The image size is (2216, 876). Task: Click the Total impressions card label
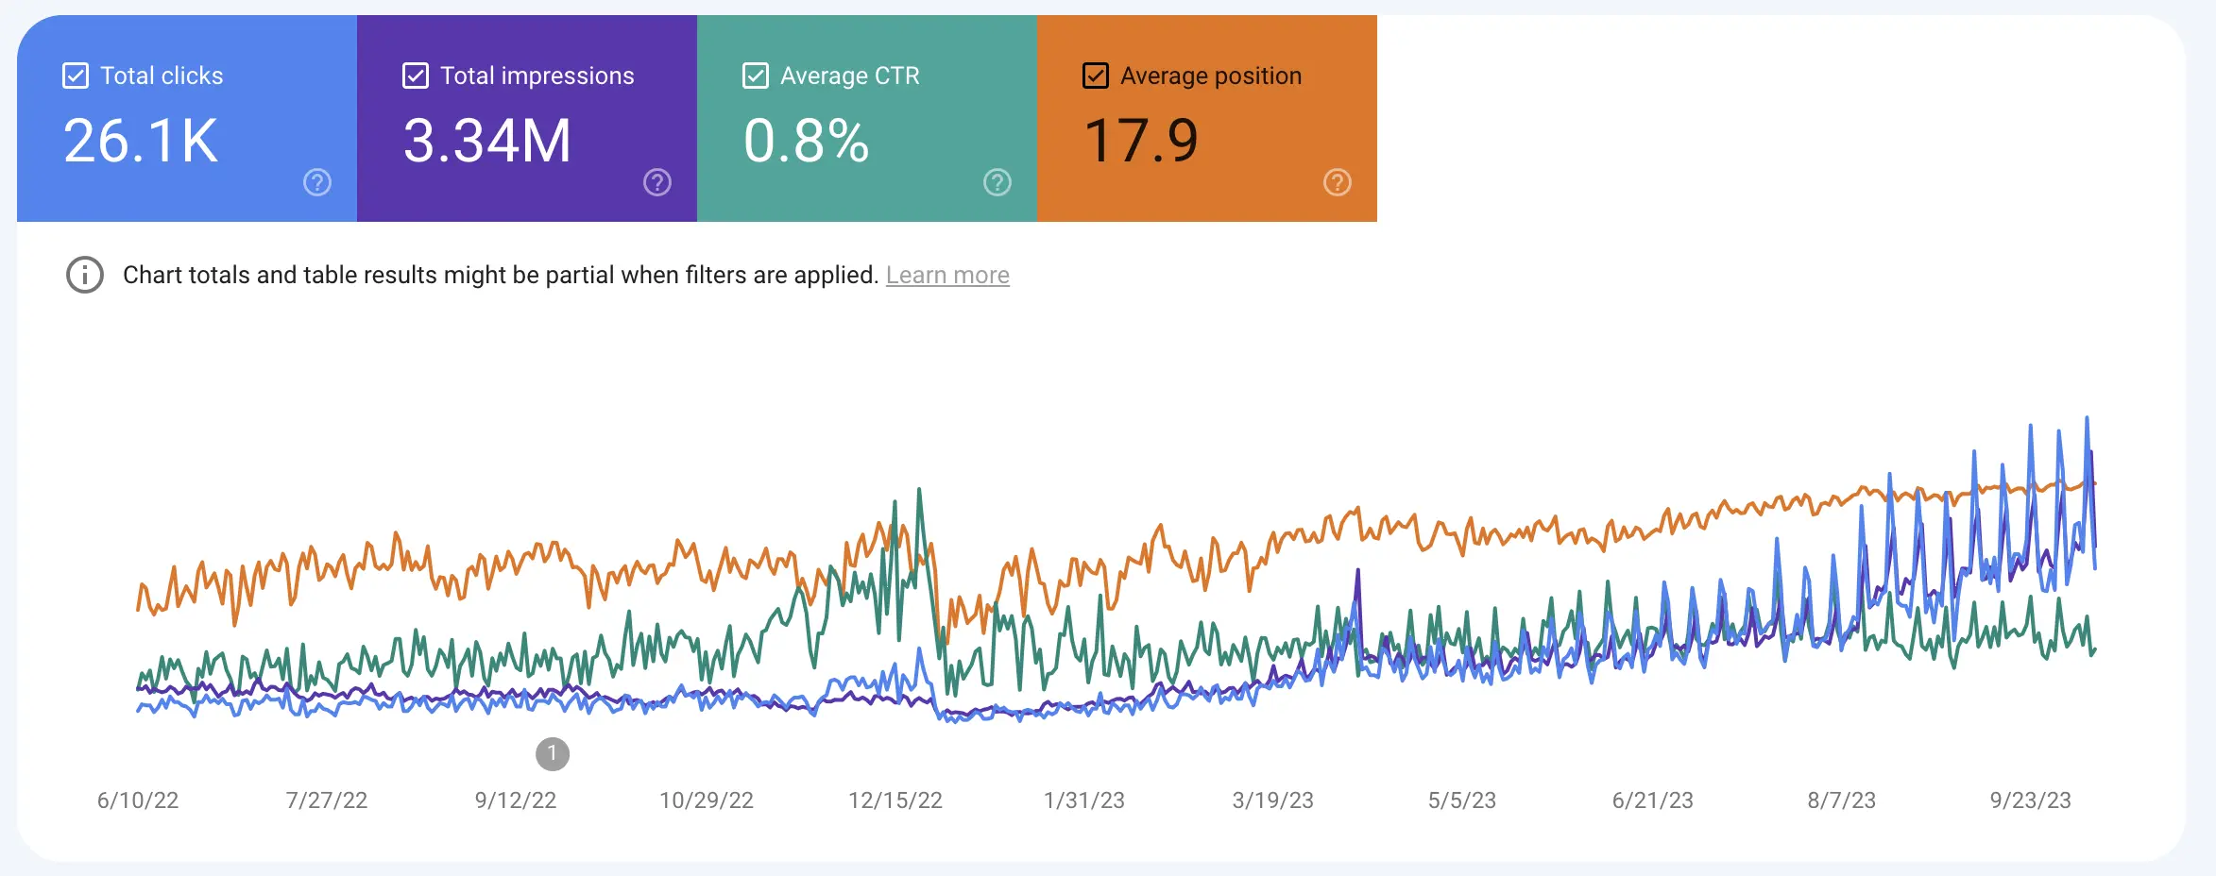point(537,76)
